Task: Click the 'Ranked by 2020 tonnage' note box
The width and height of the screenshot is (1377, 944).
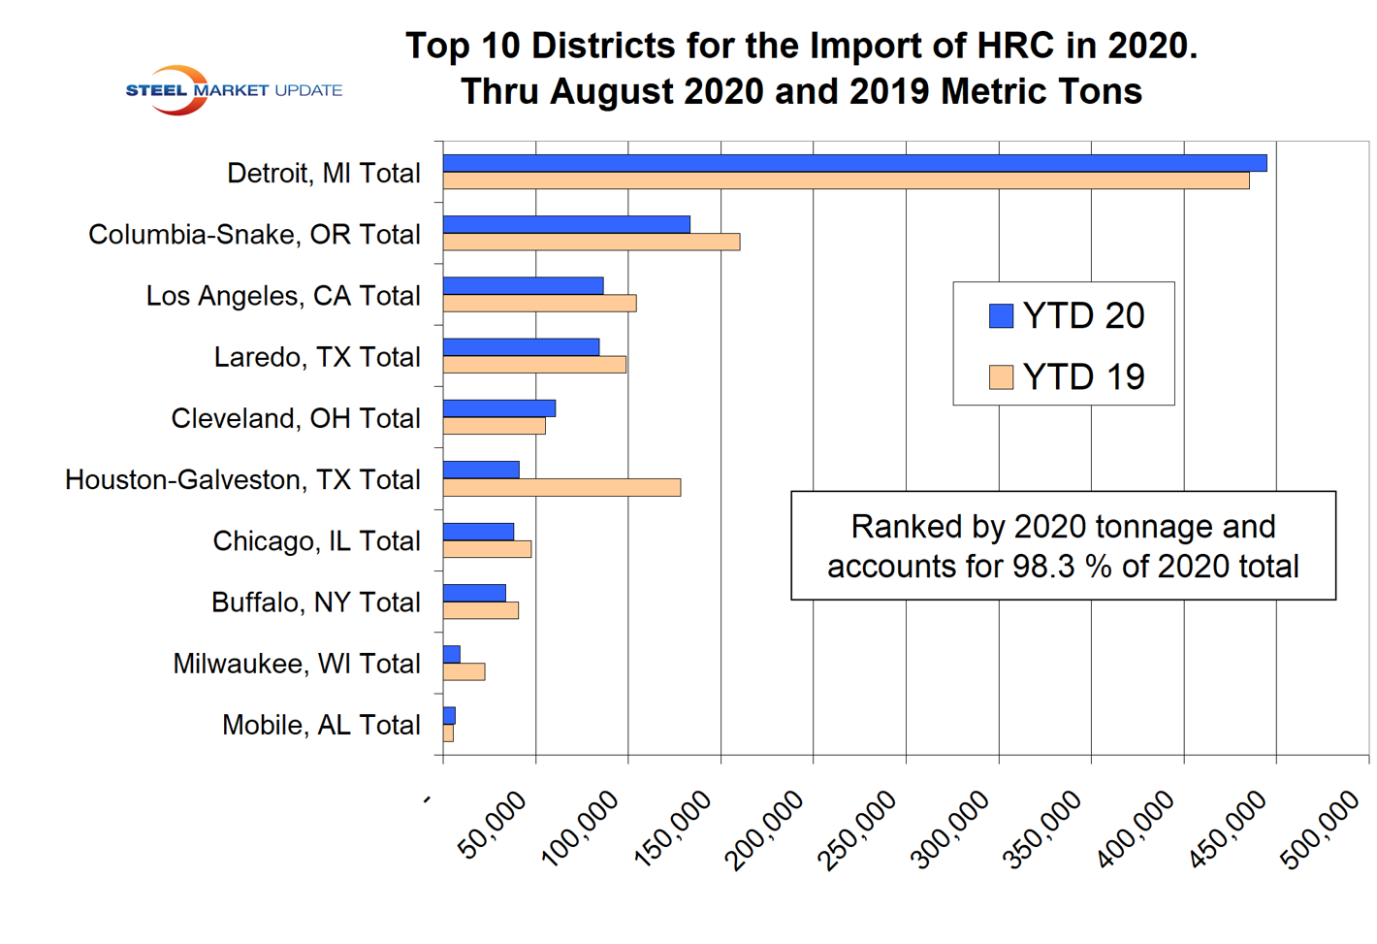Action: (1063, 545)
